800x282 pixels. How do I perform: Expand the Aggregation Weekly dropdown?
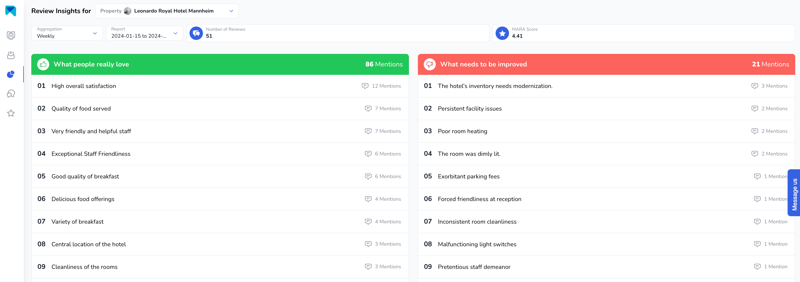(x=67, y=33)
